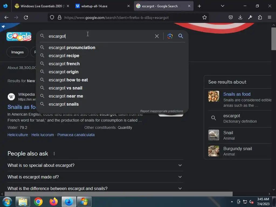Close the escargot Google Search tab

(189, 6)
